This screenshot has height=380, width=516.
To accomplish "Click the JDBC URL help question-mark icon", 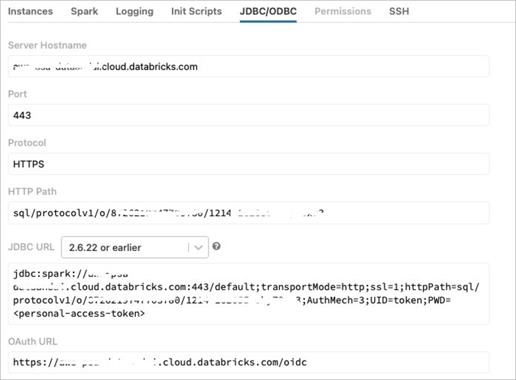I will 216,246.
